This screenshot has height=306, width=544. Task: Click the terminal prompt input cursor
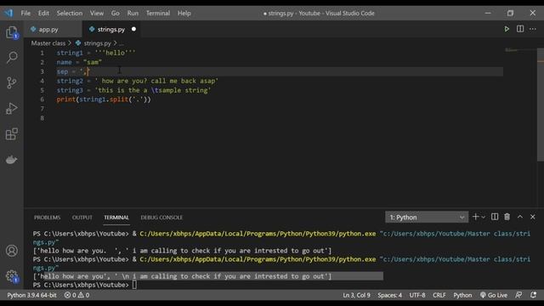pos(134,285)
